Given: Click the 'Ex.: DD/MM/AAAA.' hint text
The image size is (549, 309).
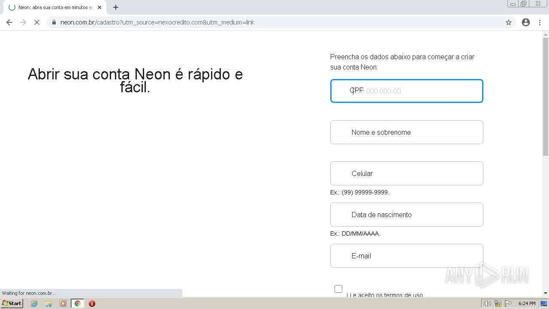Looking at the screenshot, I should (x=355, y=233).
